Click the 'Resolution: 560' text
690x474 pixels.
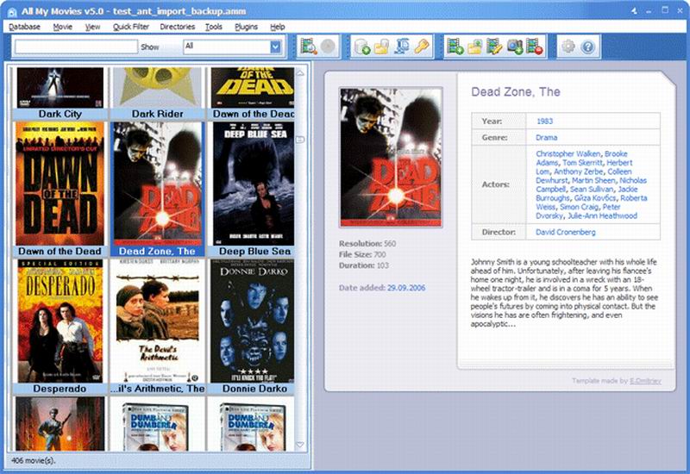point(367,244)
